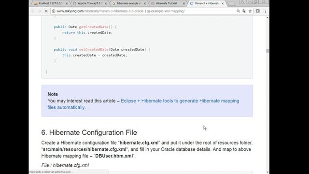This screenshot has height=174, width=309.
Task: Click the 'Note' heading text
Action: pyautogui.click(x=53, y=94)
